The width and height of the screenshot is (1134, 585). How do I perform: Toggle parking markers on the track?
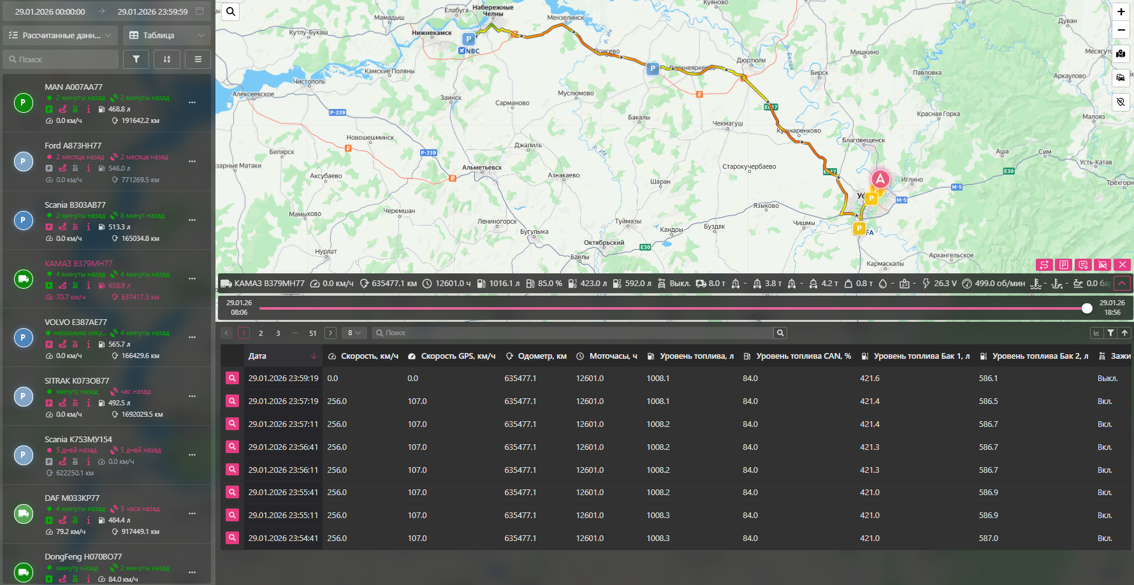click(x=1063, y=264)
